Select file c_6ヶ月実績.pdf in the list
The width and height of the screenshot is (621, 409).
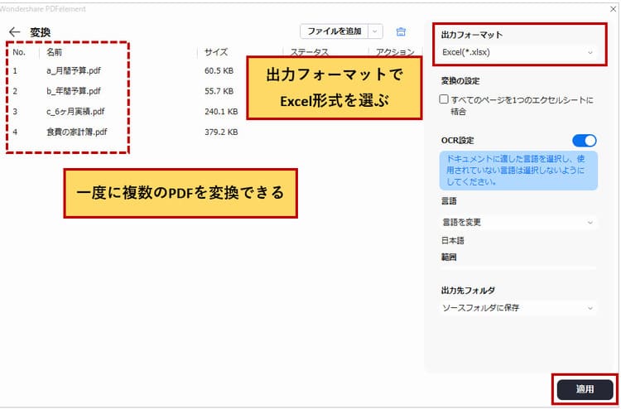(x=75, y=112)
